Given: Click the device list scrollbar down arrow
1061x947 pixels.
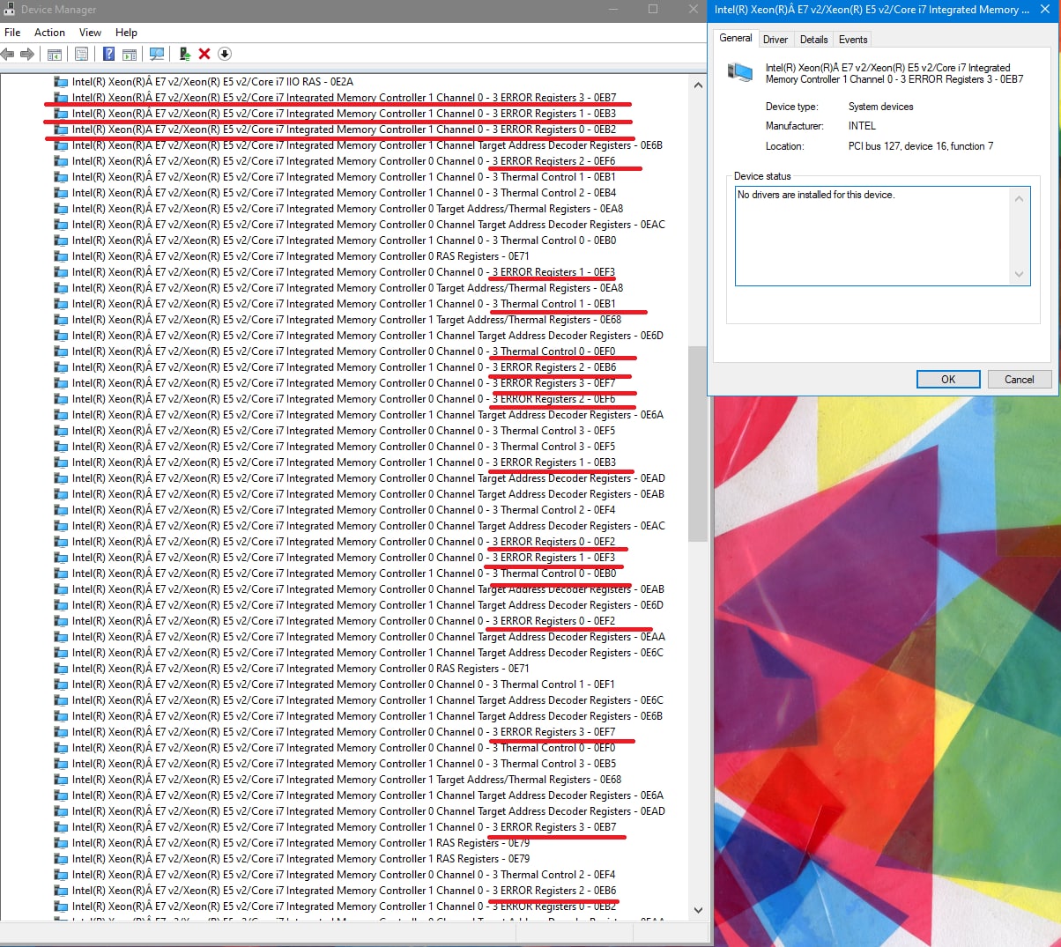Looking at the screenshot, I should [698, 910].
